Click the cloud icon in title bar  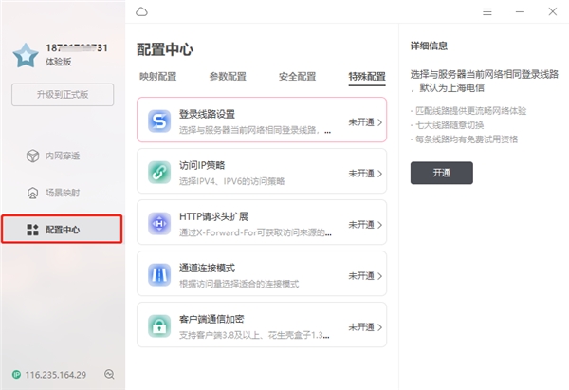coord(142,11)
